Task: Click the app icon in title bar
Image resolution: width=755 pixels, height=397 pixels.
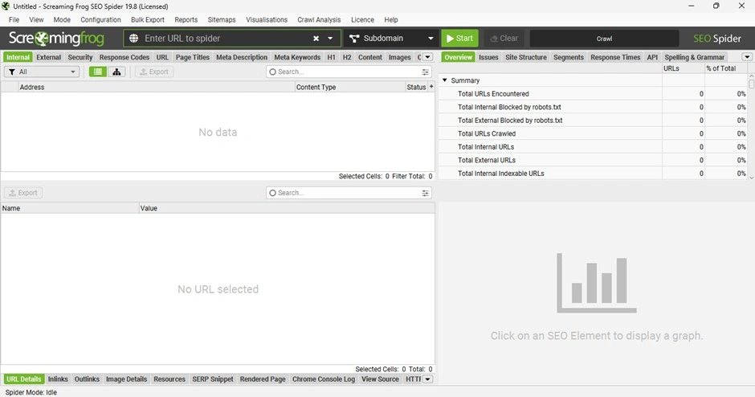Action: (6, 6)
